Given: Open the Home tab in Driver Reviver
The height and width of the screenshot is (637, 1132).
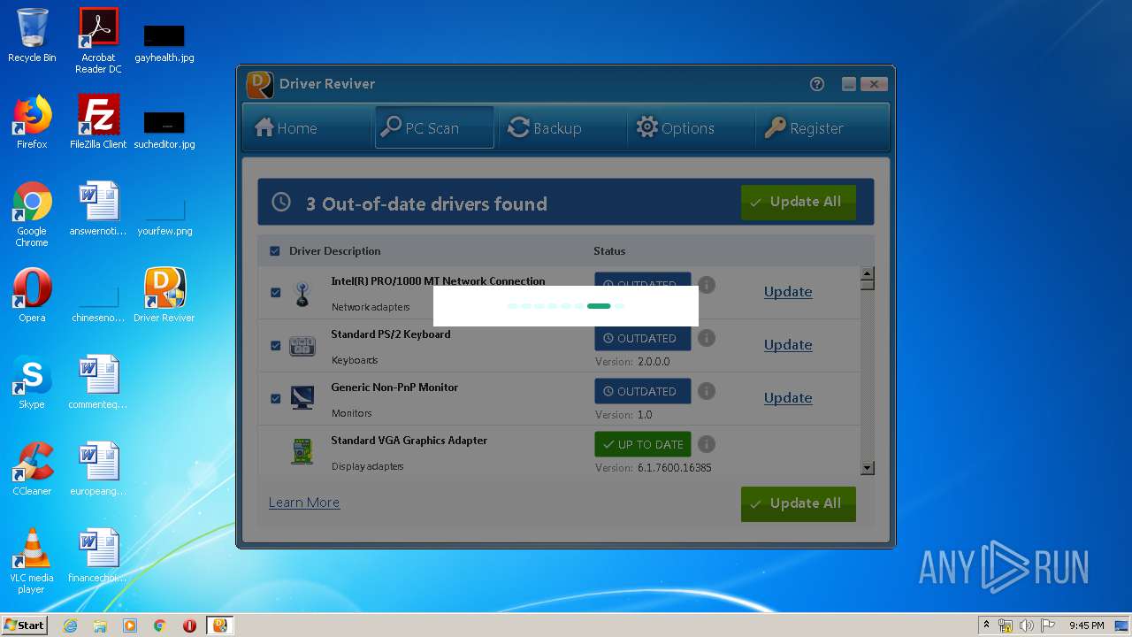Looking at the screenshot, I should 287,128.
